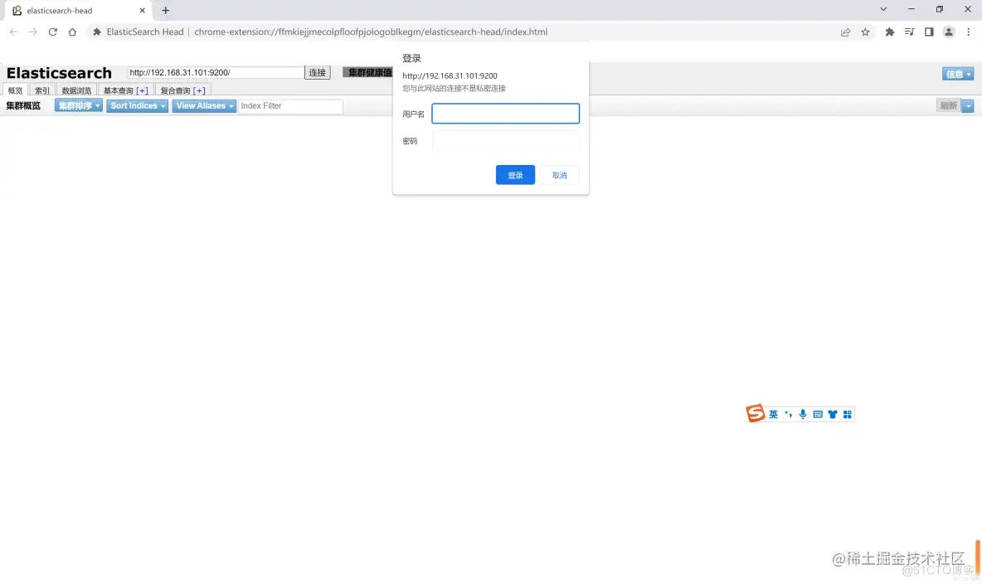Open Sogou toolbox grid icon
Image resolution: width=982 pixels, height=584 pixels.
(x=848, y=414)
